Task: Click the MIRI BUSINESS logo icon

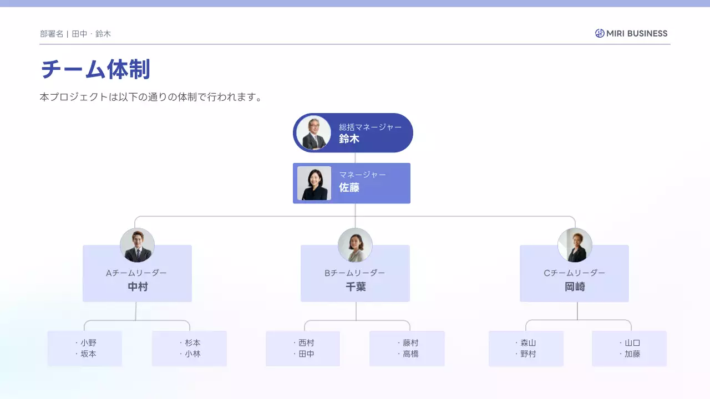Action: click(x=600, y=33)
